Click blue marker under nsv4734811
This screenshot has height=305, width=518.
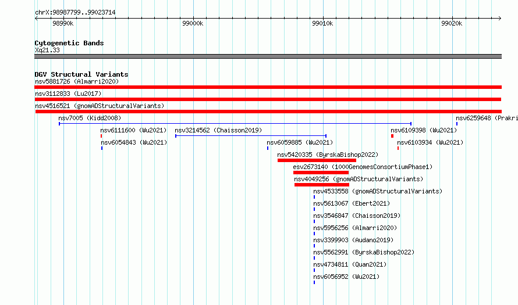click(x=314, y=270)
